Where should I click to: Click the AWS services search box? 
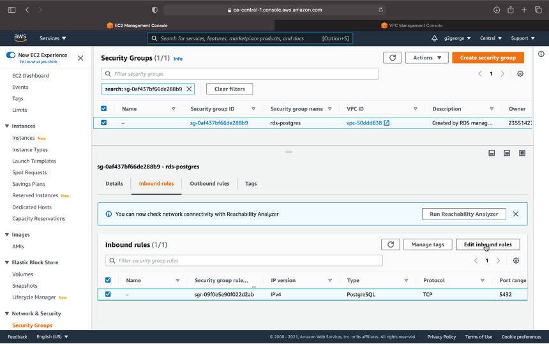[250, 38]
